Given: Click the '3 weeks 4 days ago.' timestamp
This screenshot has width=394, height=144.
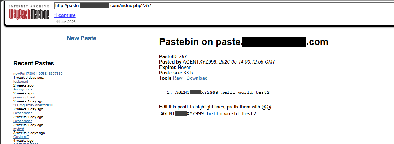Looking at the screenshot, I should tap(30, 133).
